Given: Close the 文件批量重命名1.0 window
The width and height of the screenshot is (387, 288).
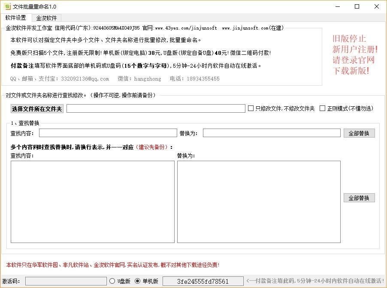Looking at the screenshot, I should 377,7.
